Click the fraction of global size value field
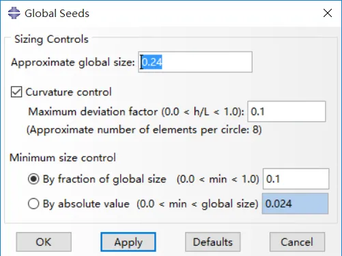This screenshot has width=342, height=256. (296, 179)
